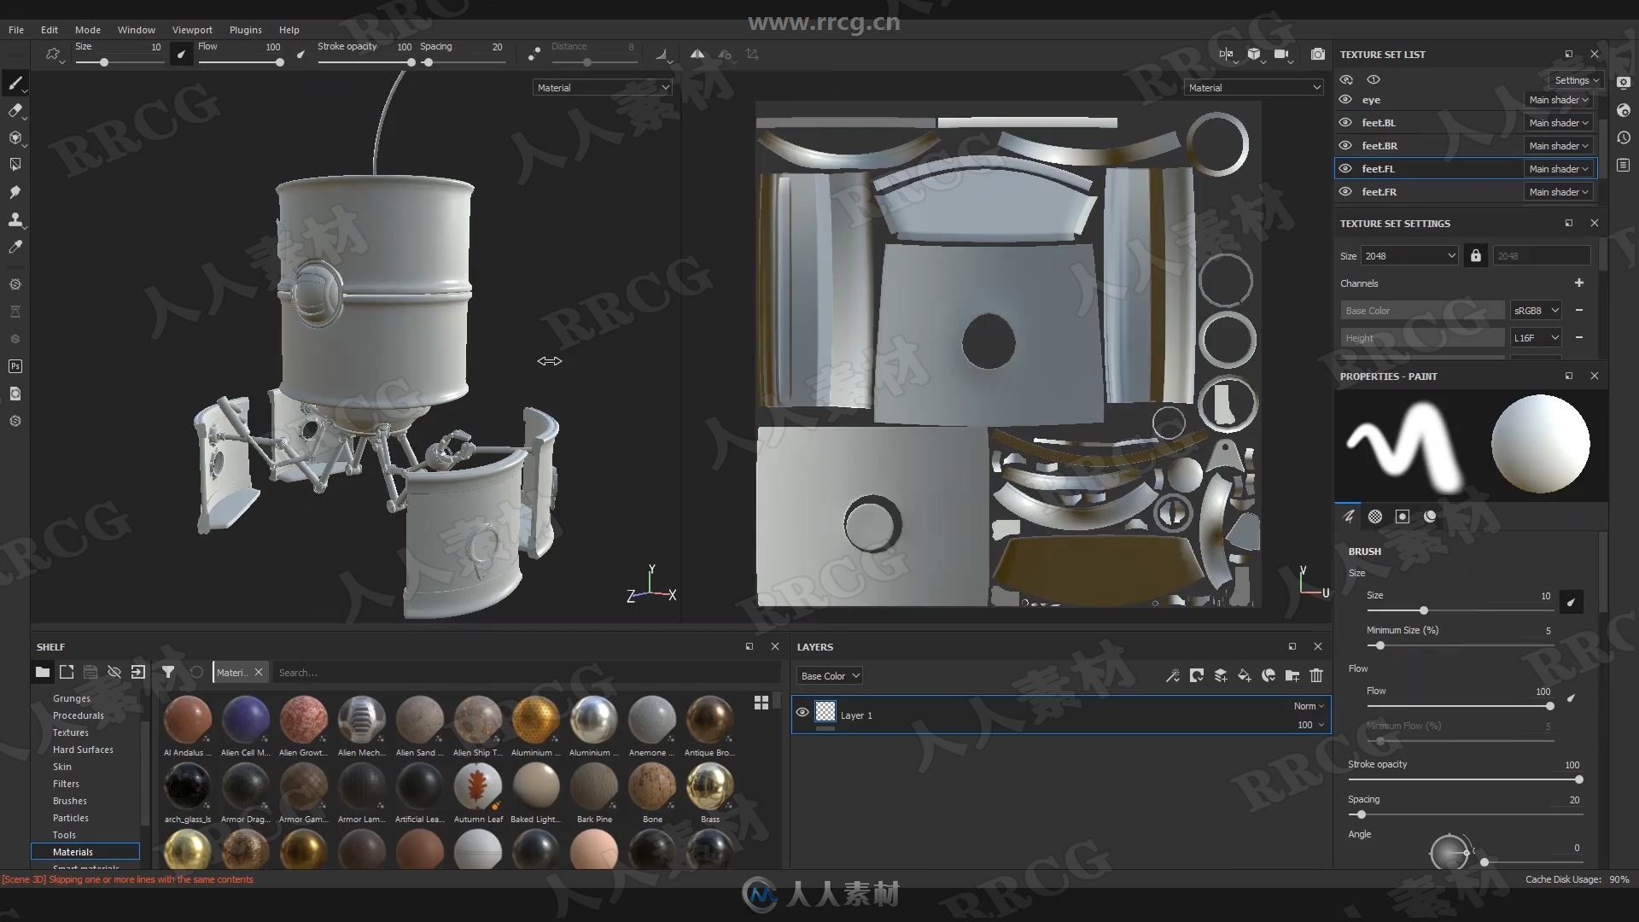
Task: Expand the Texture Set Settings panel
Action: click(x=1569, y=223)
